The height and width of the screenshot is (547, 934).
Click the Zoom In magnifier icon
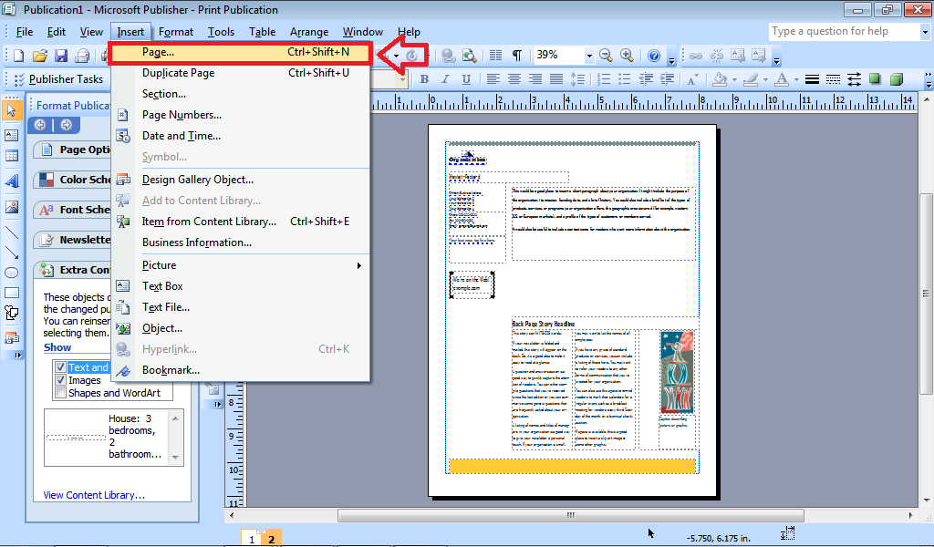click(x=625, y=55)
